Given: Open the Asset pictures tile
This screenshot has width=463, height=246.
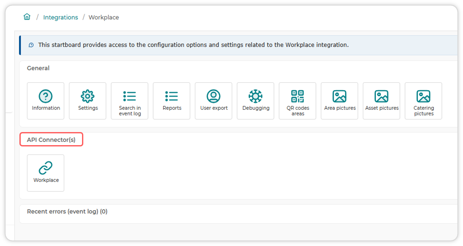Looking at the screenshot, I should tap(381, 101).
